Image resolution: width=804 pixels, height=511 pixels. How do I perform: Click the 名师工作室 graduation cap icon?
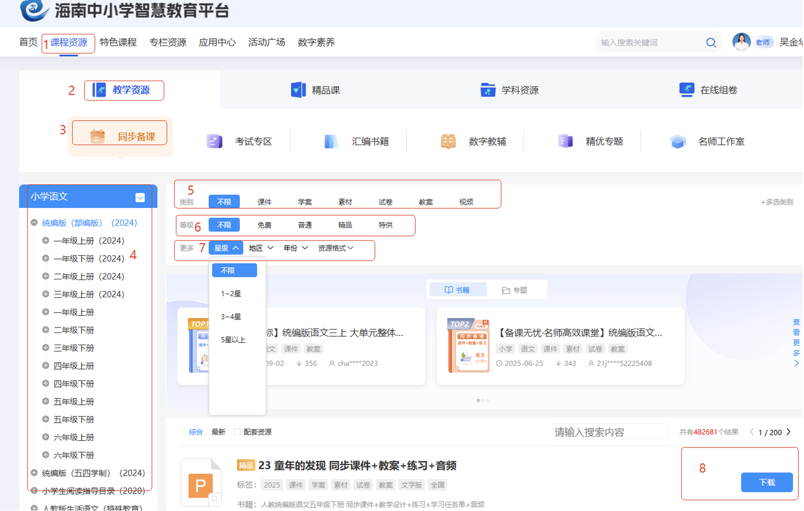coord(677,141)
